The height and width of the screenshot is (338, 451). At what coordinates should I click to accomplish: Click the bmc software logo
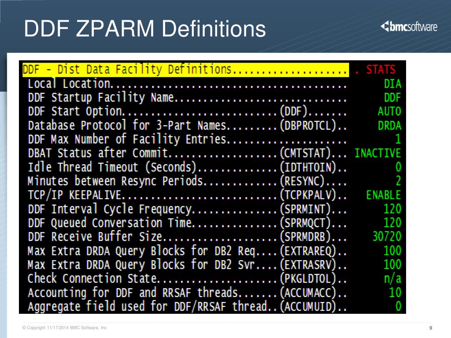(x=409, y=27)
